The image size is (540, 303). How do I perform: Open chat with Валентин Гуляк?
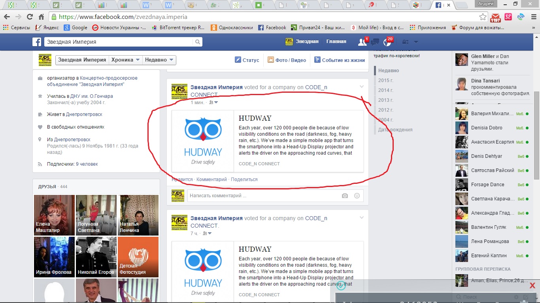[x=492, y=227]
